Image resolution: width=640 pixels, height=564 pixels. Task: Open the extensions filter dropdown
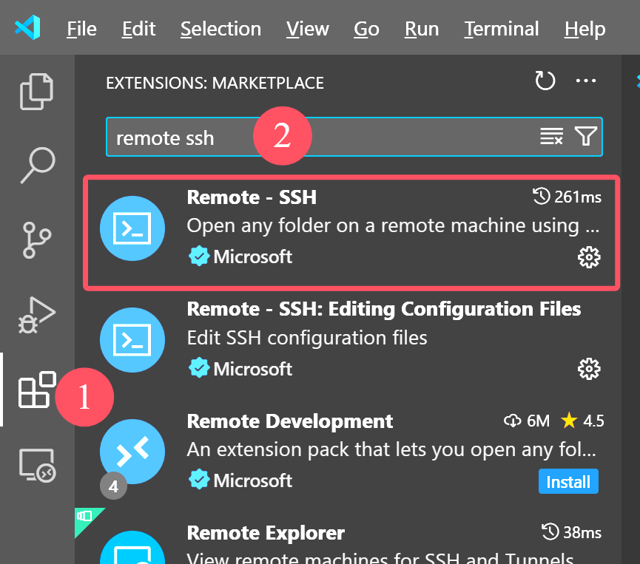[586, 136]
